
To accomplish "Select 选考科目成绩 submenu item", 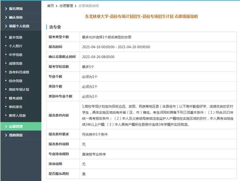I will [x=19, y=72].
